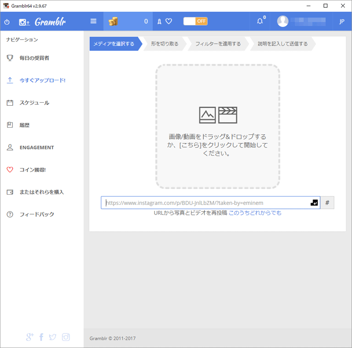Screen dimensions: 352x348
Task: Open the Google Plus social icon
Action: click(29, 337)
